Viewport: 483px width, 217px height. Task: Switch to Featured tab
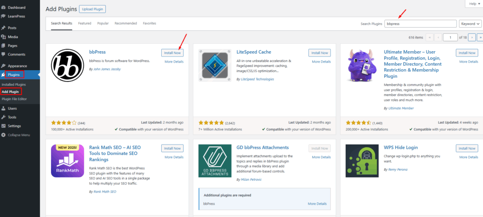click(85, 24)
